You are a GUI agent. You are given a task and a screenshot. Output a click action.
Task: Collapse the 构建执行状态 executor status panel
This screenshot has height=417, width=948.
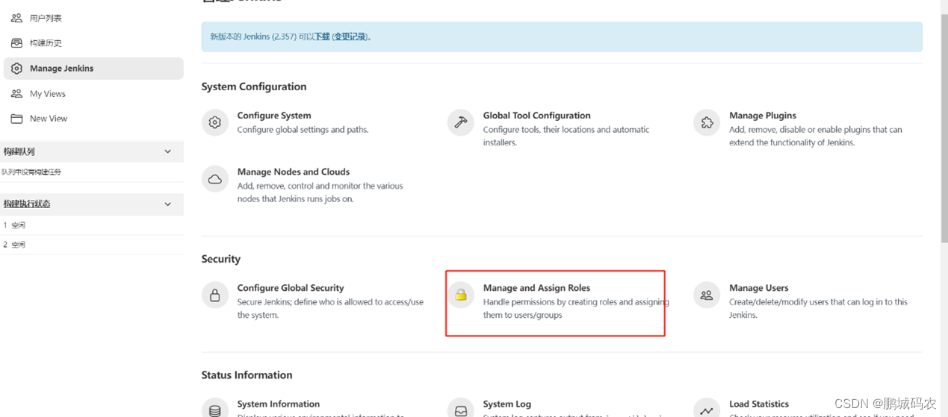[167, 204]
